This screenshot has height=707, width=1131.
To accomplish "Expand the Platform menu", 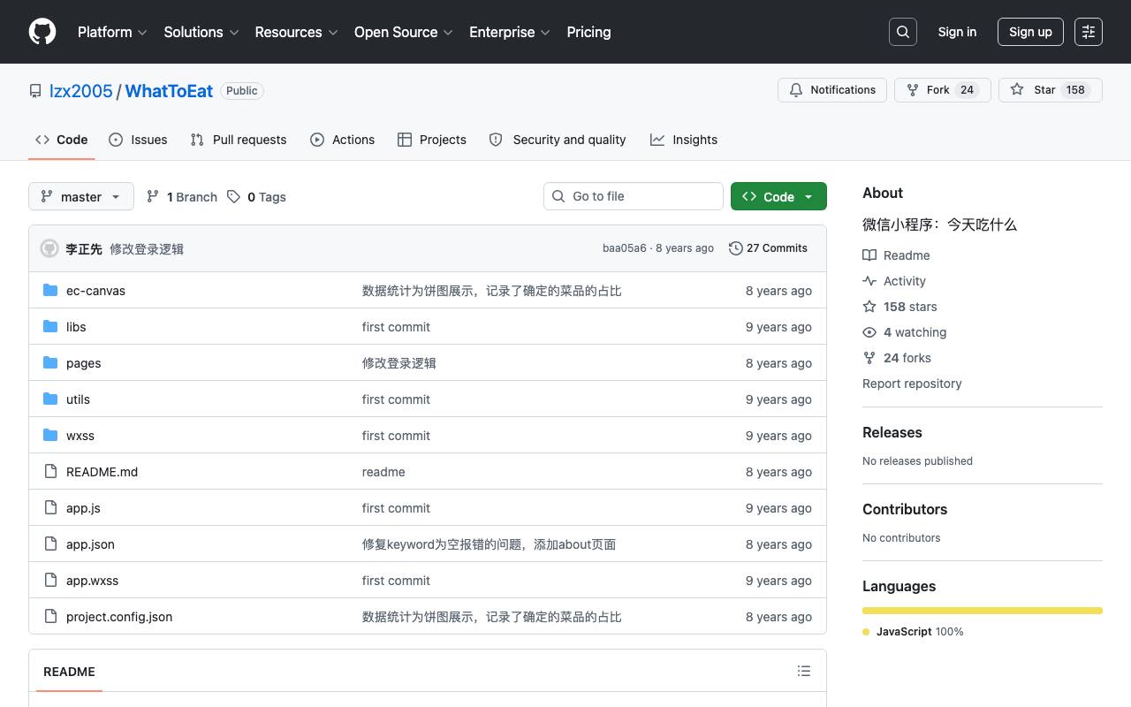I will pos(112,32).
